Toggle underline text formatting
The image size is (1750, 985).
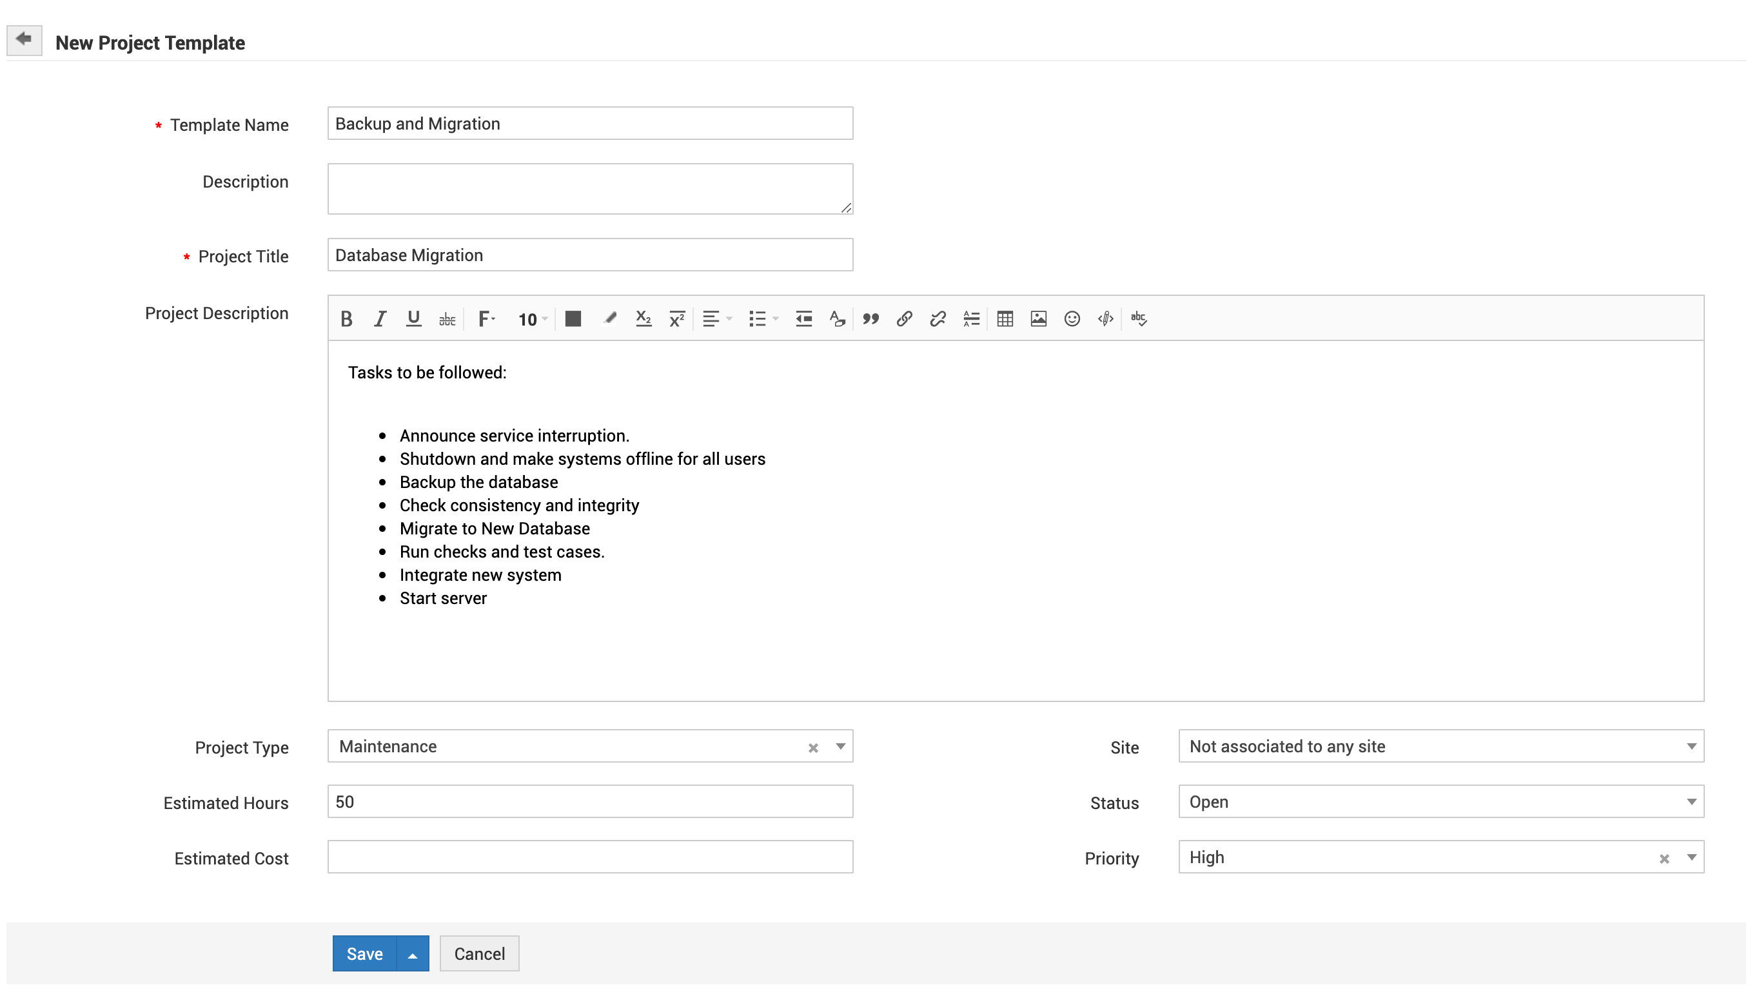[413, 318]
